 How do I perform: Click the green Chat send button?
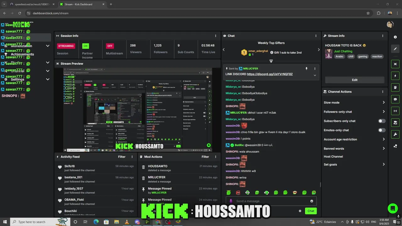tap(311, 211)
